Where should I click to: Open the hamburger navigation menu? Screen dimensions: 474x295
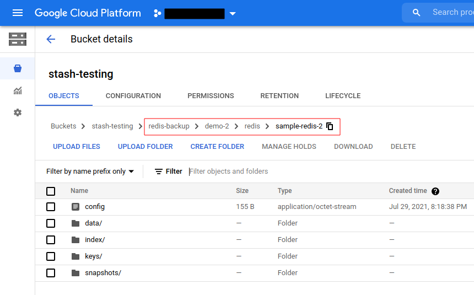18,13
